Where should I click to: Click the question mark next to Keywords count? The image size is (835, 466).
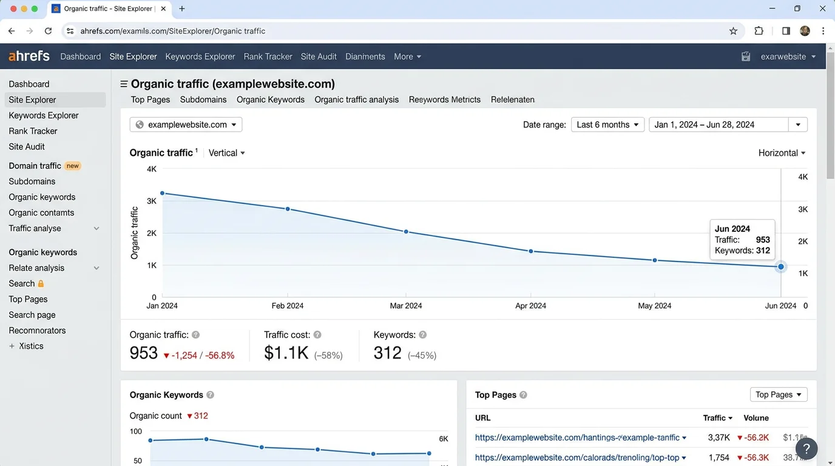422,334
